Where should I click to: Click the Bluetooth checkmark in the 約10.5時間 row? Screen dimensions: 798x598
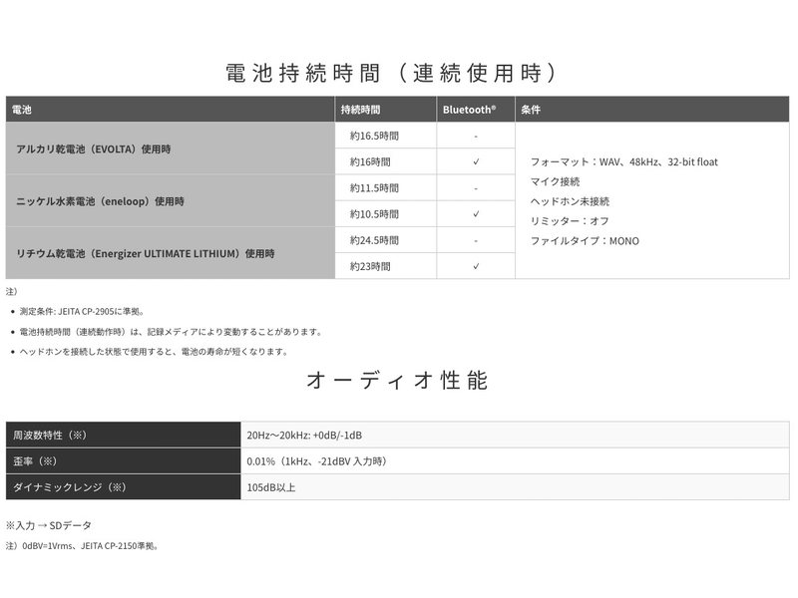pos(476,214)
